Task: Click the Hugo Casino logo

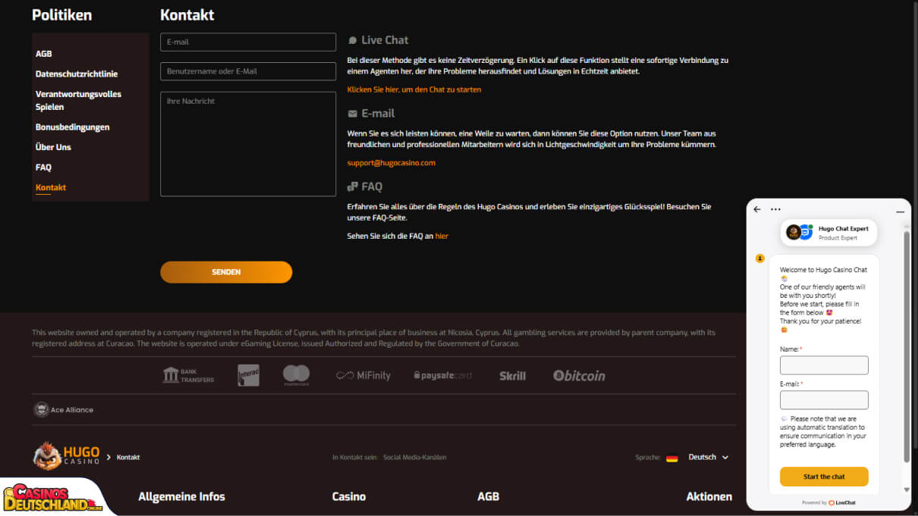Action: (67, 456)
